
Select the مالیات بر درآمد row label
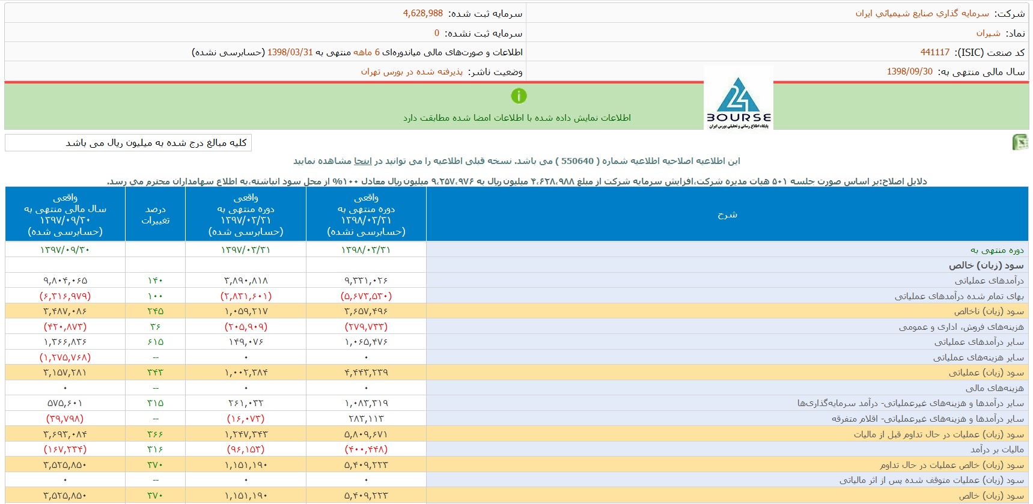(996, 449)
